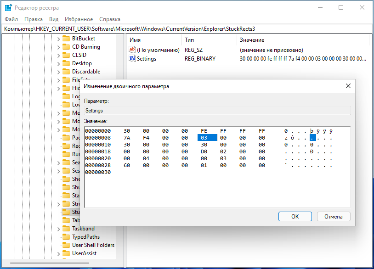
Task: Click the REG_SZ type cell
Action: point(193,50)
